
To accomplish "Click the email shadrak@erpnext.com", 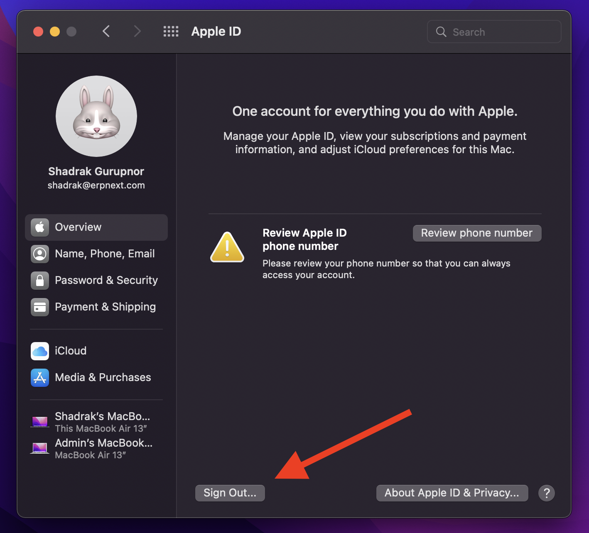I will (96, 186).
